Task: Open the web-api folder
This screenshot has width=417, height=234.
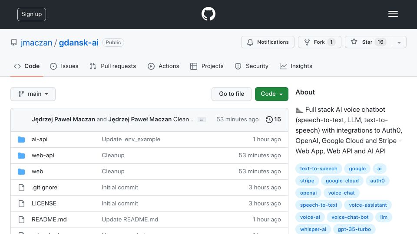Action: tap(43, 156)
